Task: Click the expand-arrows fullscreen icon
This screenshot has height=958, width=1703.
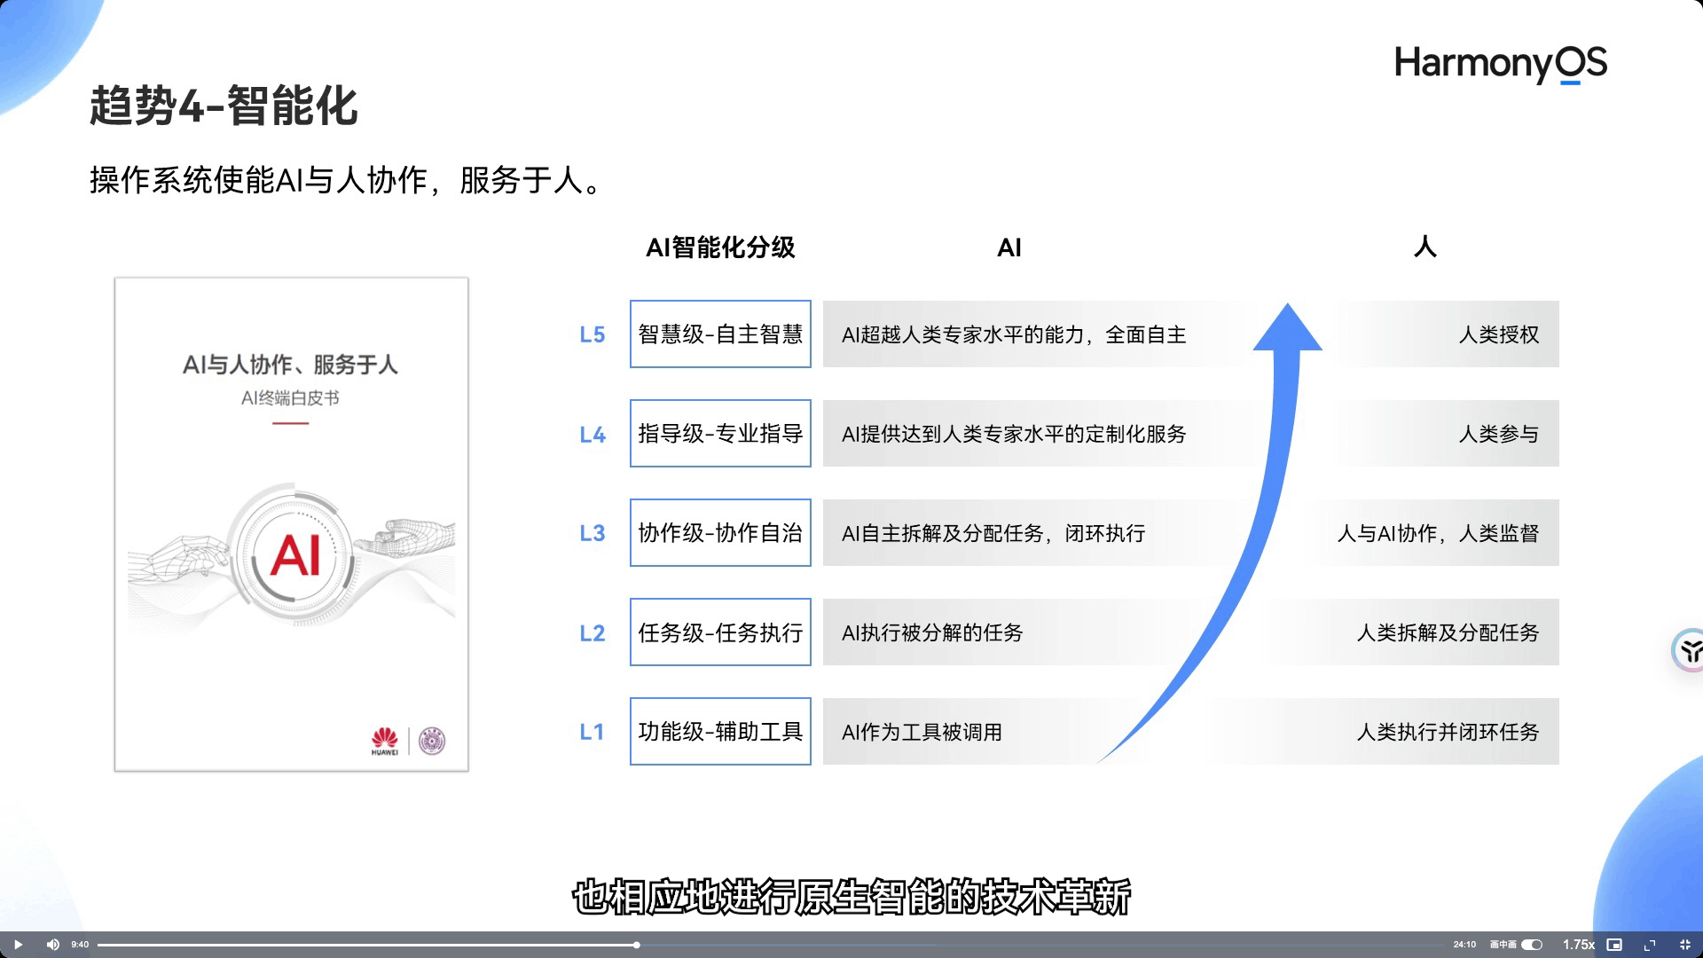Action: (x=1650, y=945)
